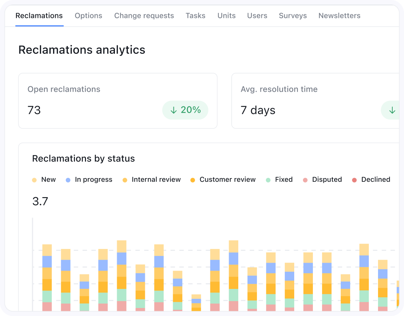
Task: Open the Options tab
Action: 89,16
